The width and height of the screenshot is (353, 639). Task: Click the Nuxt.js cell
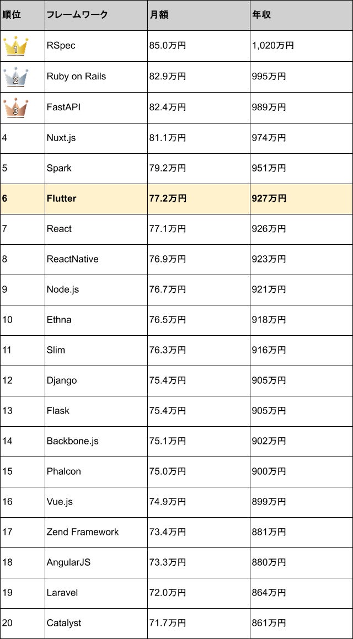click(x=96, y=138)
